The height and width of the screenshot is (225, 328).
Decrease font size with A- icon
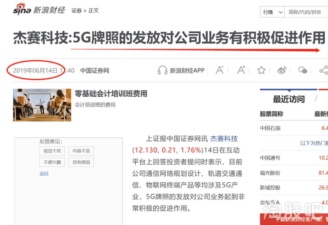(220, 70)
